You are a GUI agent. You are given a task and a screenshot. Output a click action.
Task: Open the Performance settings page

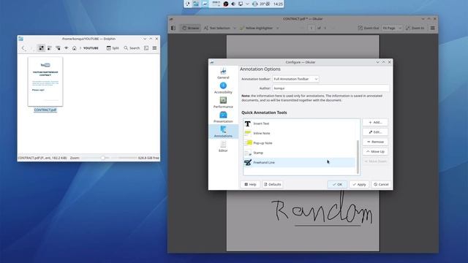223,102
